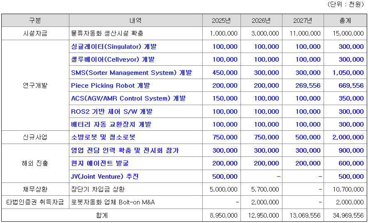The image size is (368, 223).
Task: Select the 채무상환 category cell
Action: pyautogui.click(x=35, y=189)
